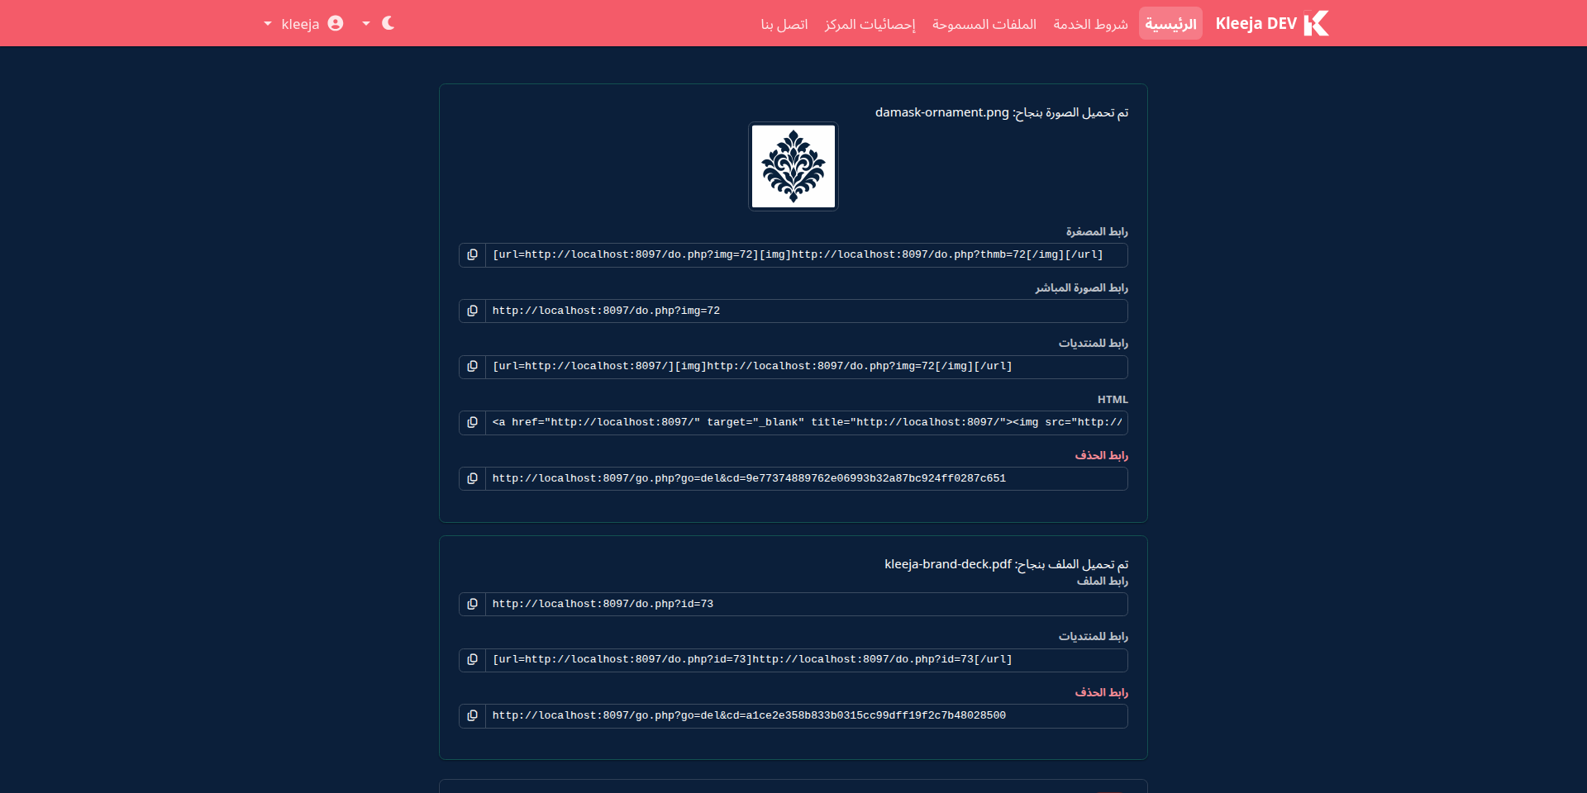The image size is (1587, 793).
Task: Select the PDF forum link field
Action: coord(806,660)
